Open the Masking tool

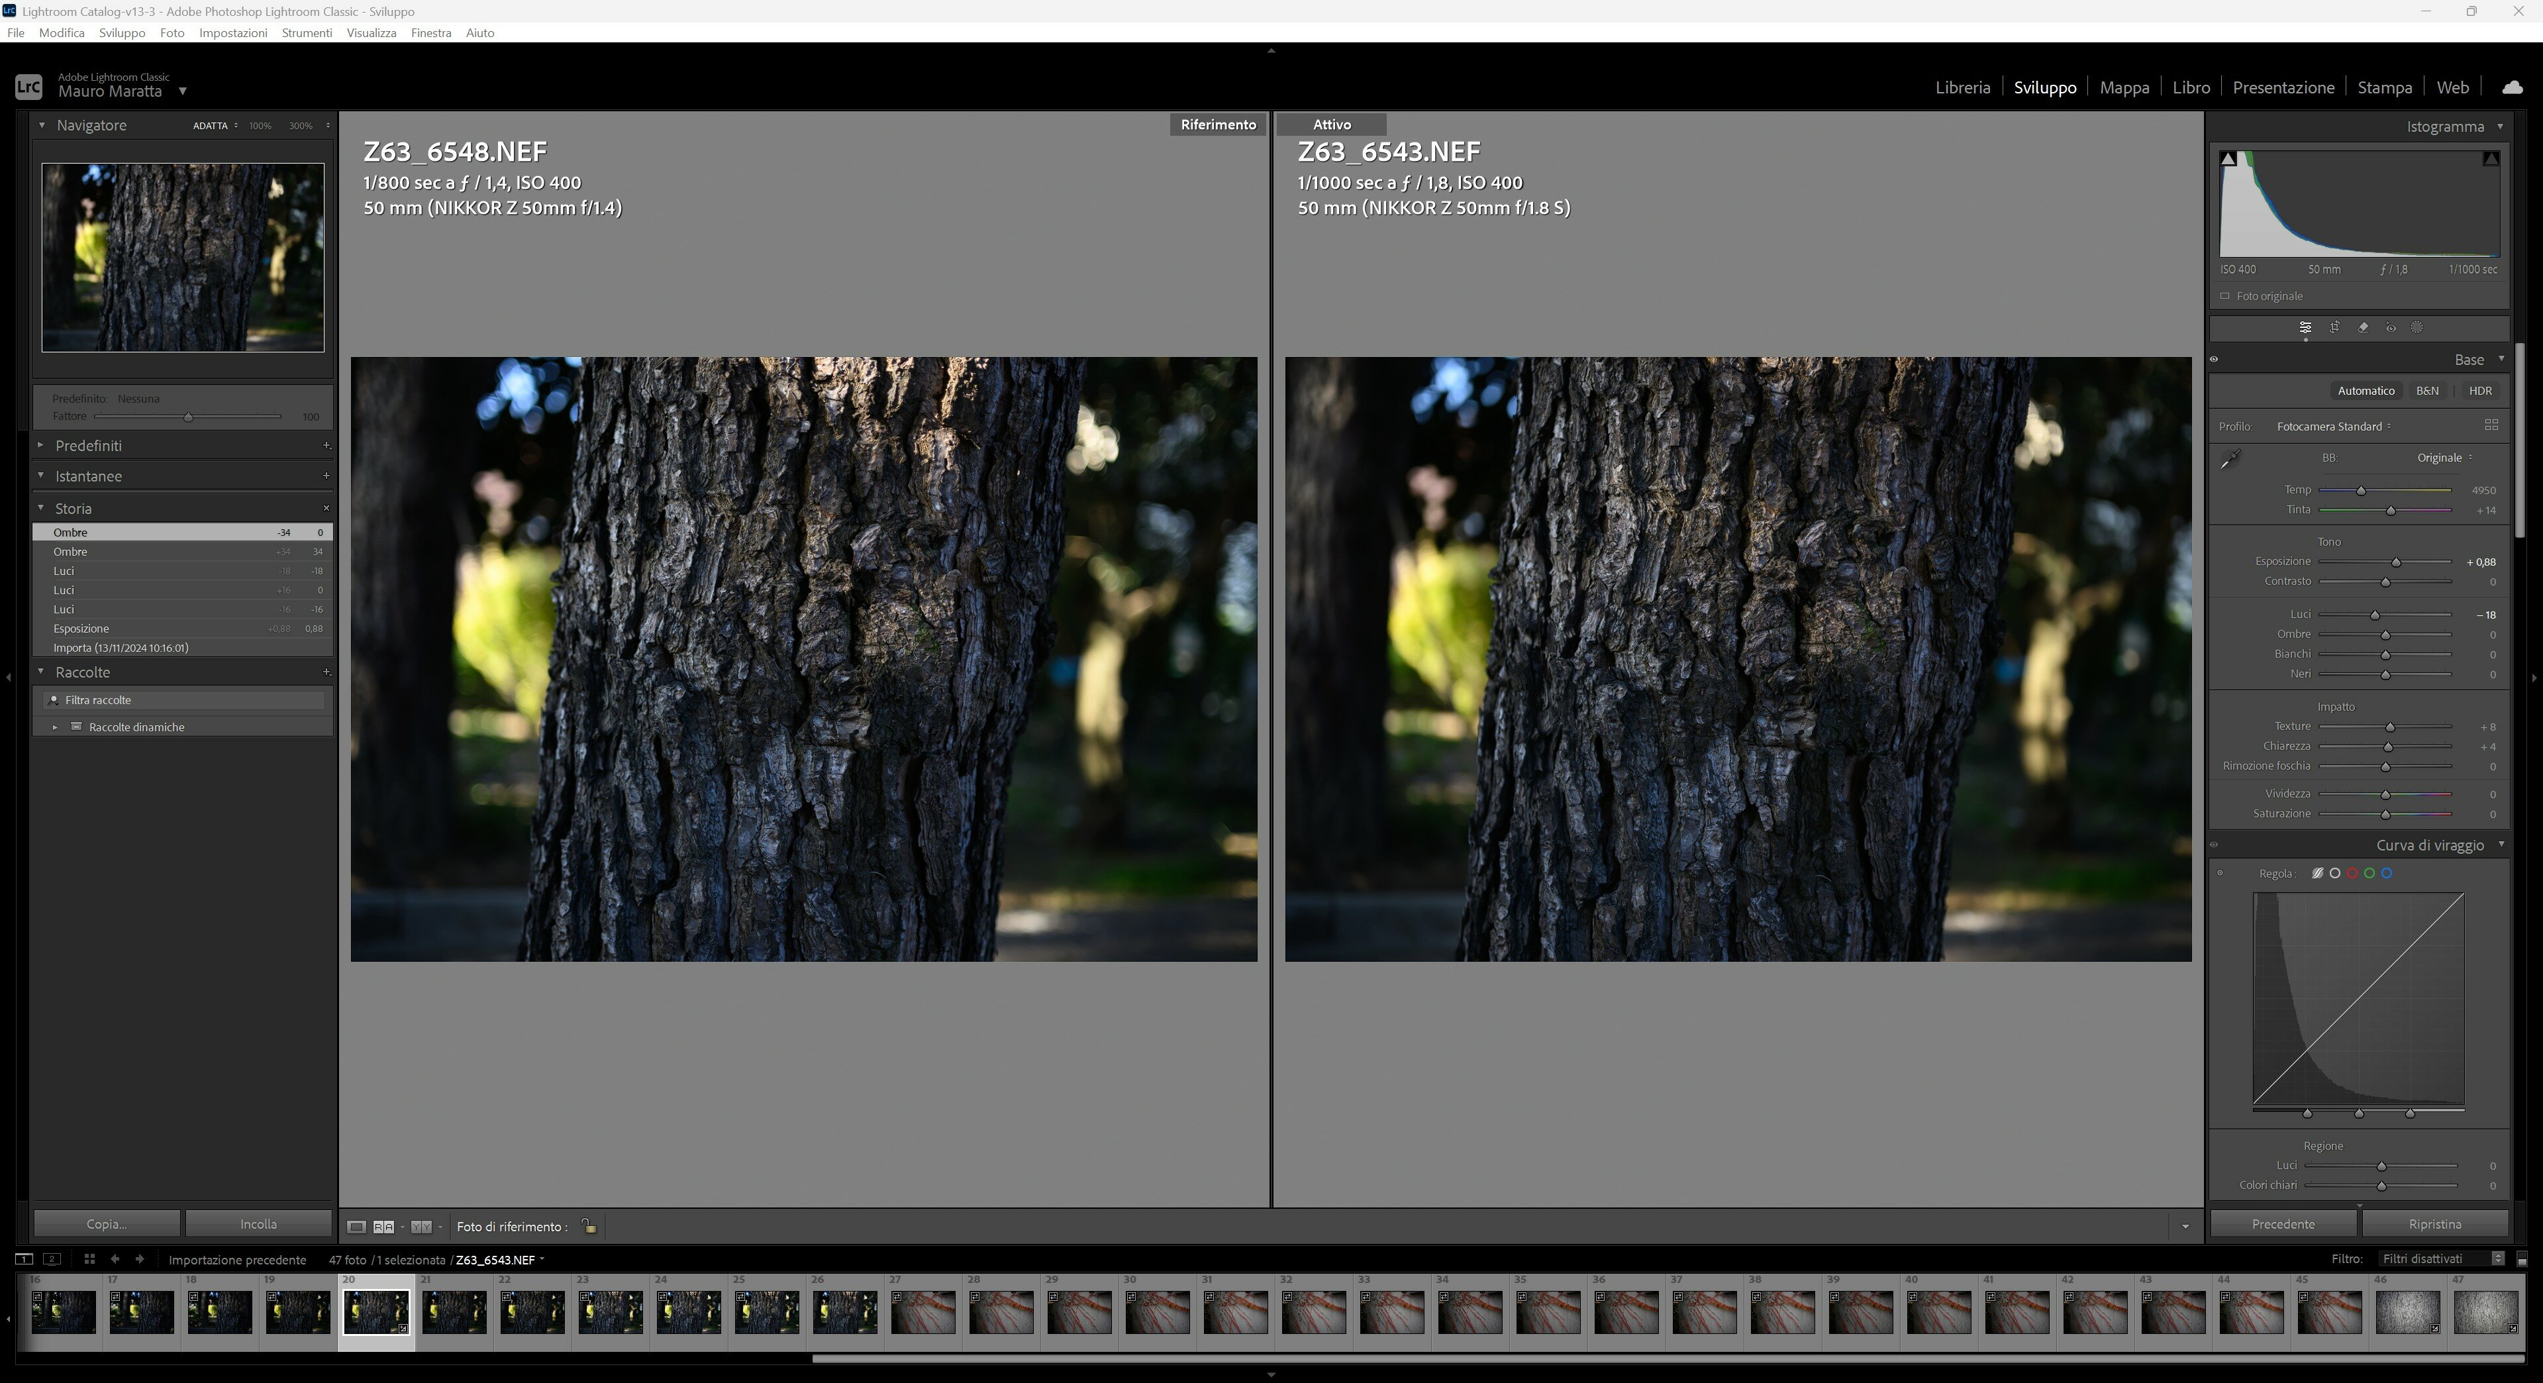coord(2417,328)
